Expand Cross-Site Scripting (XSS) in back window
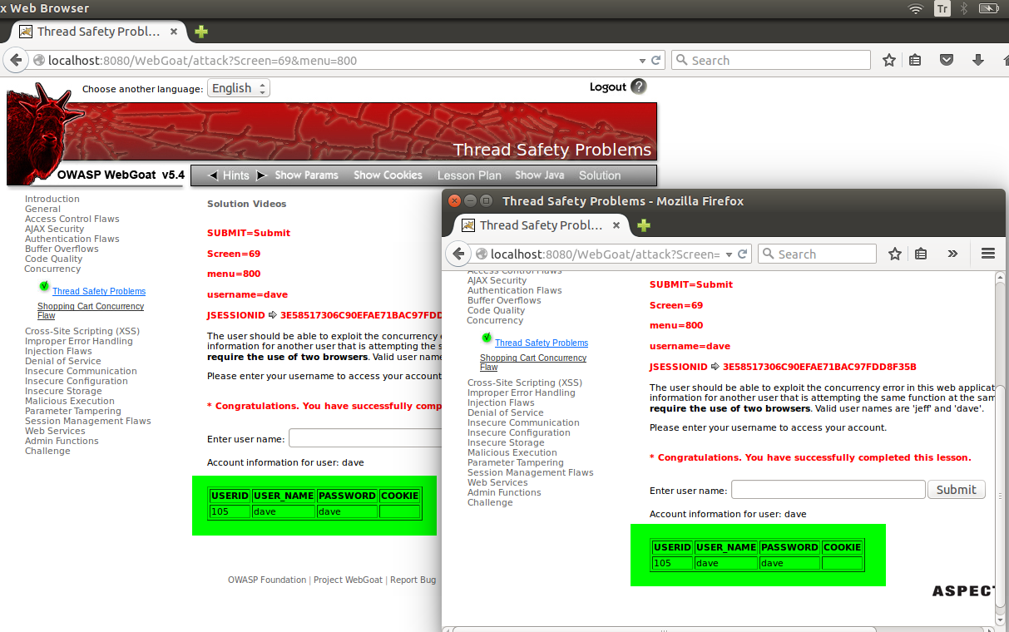The image size is (1009, 632). coord(82,331)
